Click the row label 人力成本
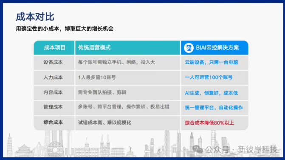 (53, 77)
